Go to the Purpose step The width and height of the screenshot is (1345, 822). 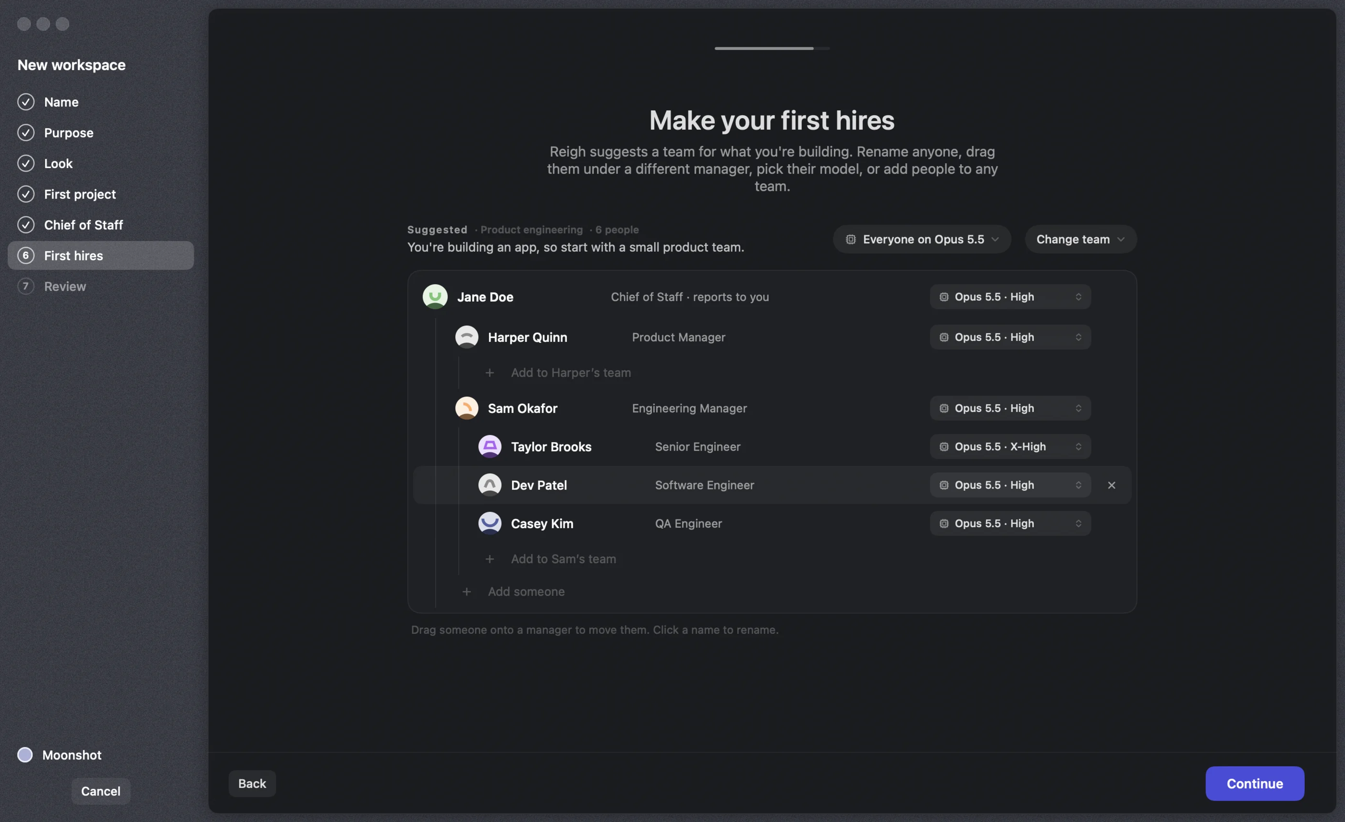[x=100, y=133]
